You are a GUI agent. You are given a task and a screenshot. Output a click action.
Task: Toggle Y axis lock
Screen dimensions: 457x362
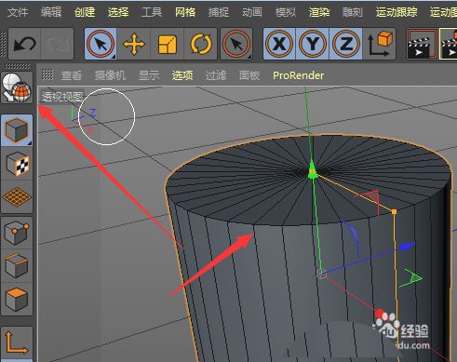(312, 44)
